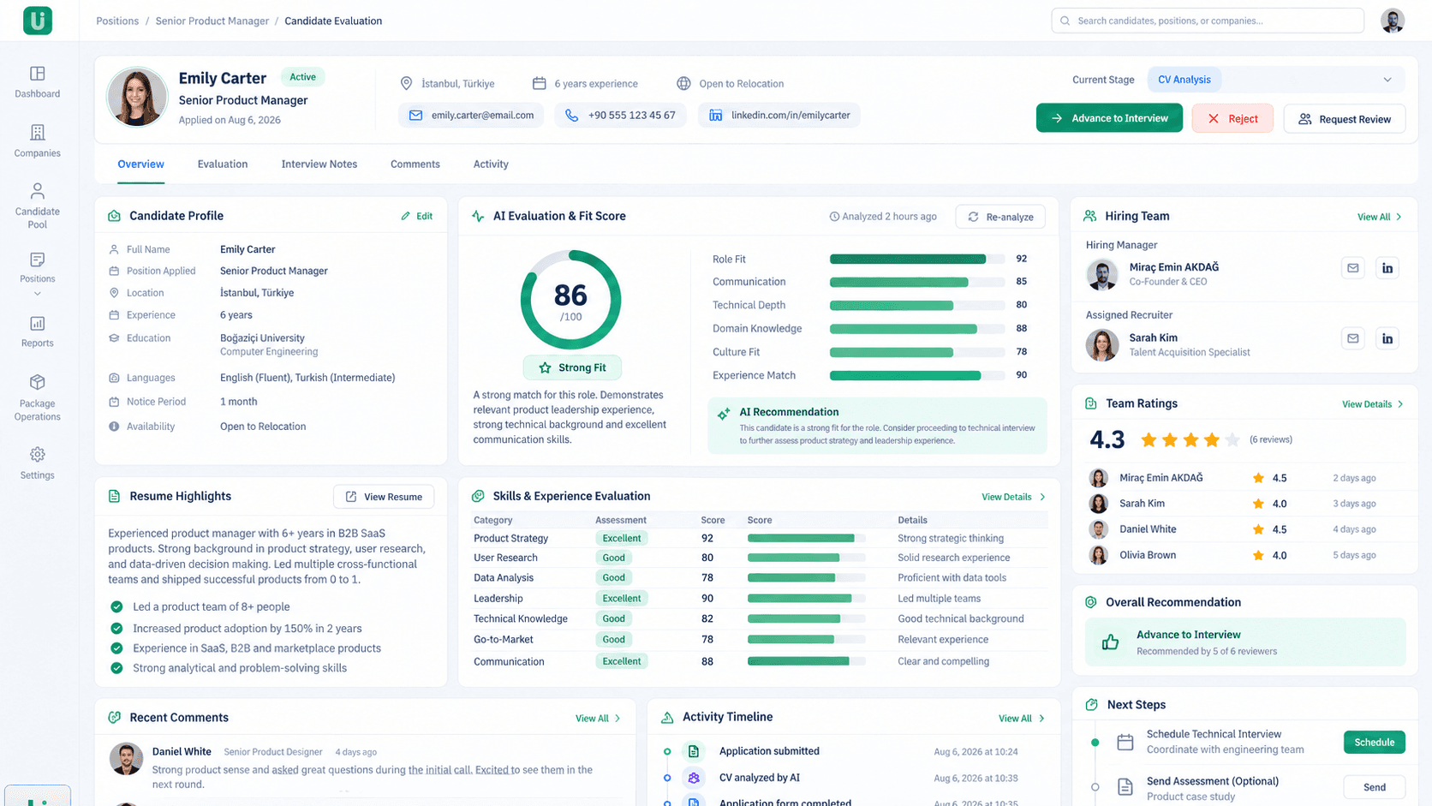Click the email chip emily.carter@email.com
Screen dimensions: 1432x806
(471, 115)
